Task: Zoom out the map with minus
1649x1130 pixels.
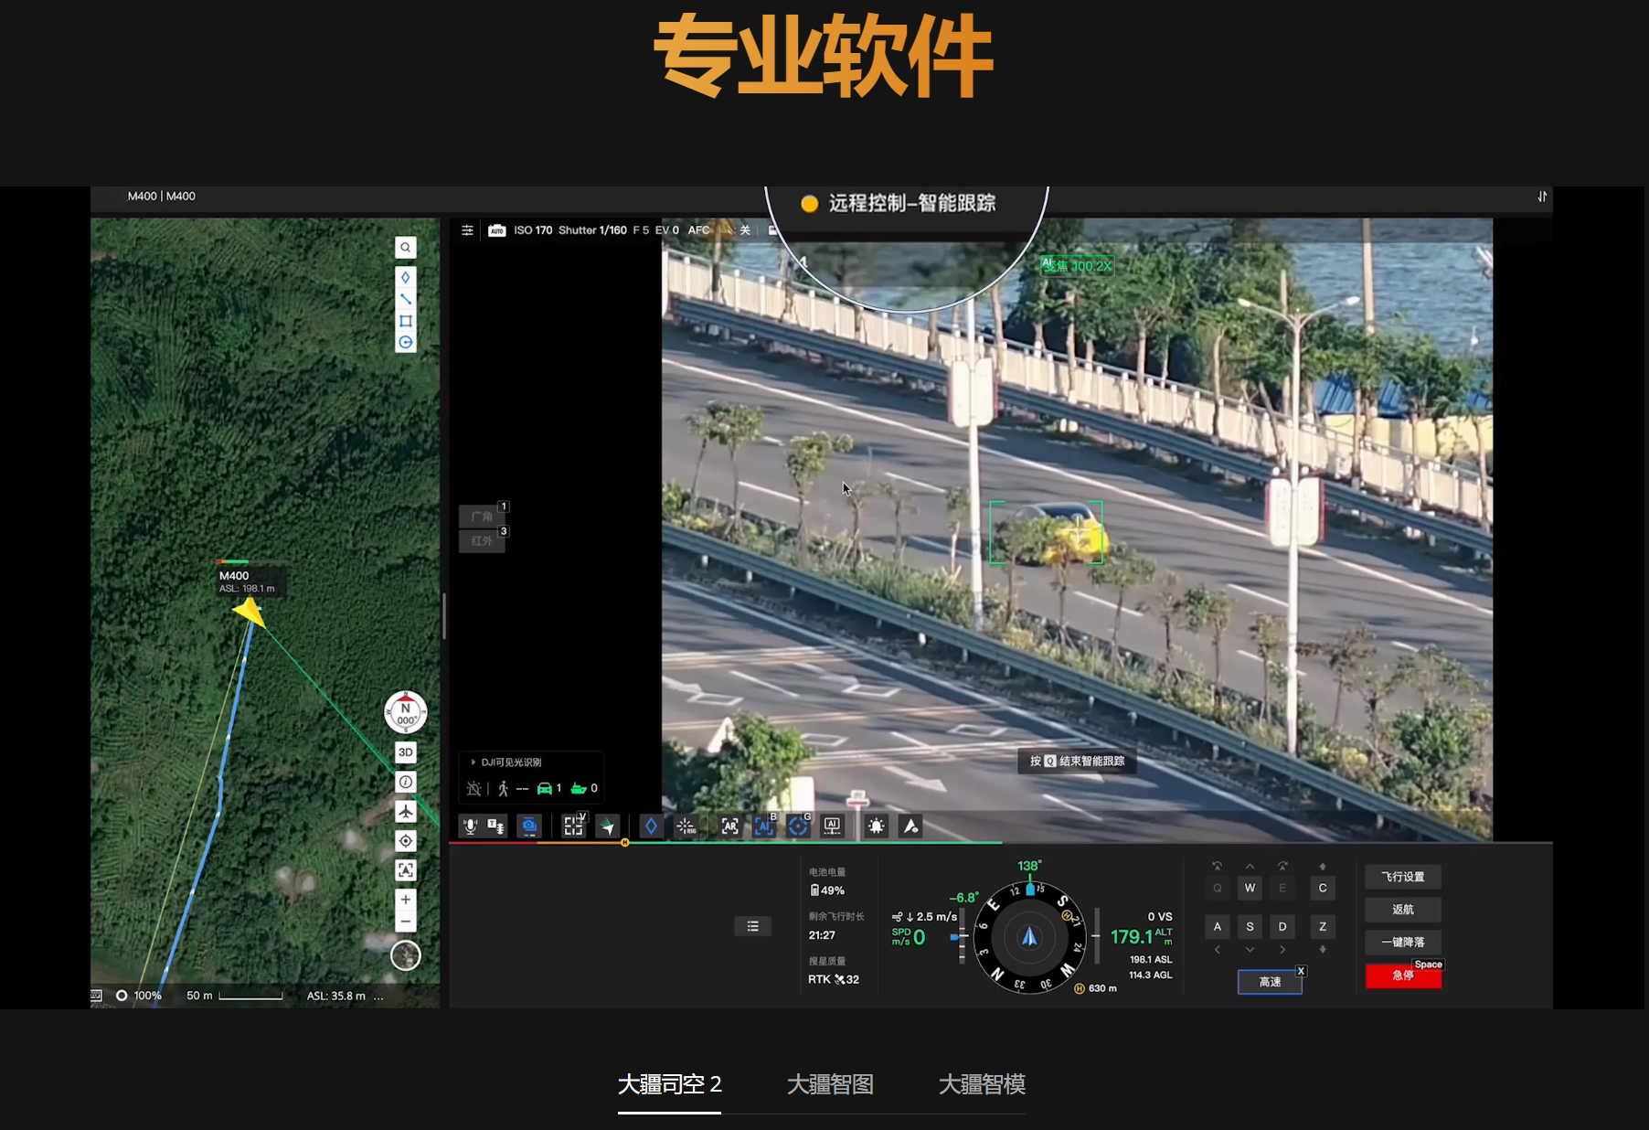Action: tap(406, 921)
